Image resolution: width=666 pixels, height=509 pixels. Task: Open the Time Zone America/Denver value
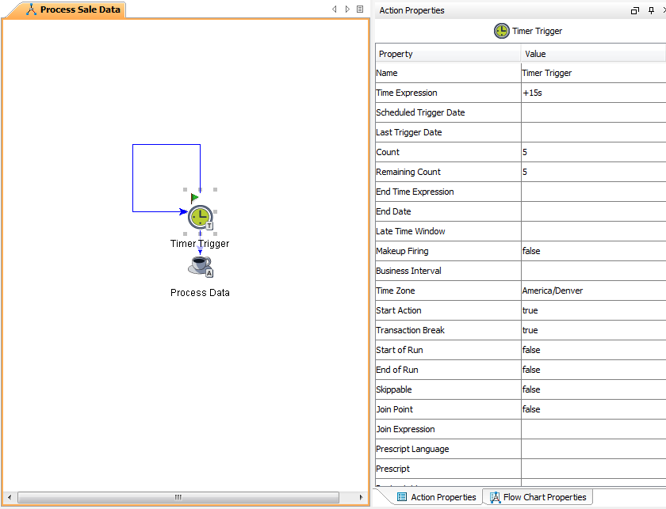[x=593, y=291]
